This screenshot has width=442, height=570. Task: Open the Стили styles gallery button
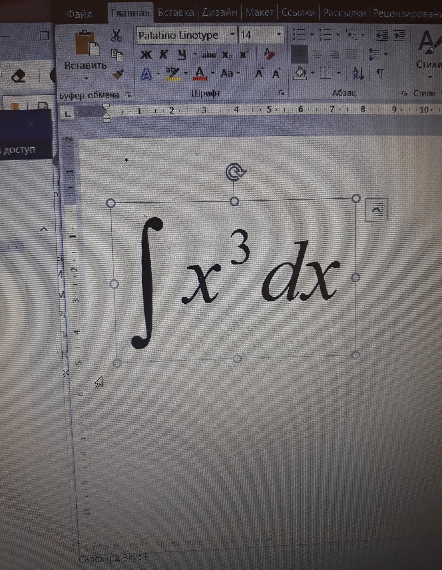tap(429, 54)
